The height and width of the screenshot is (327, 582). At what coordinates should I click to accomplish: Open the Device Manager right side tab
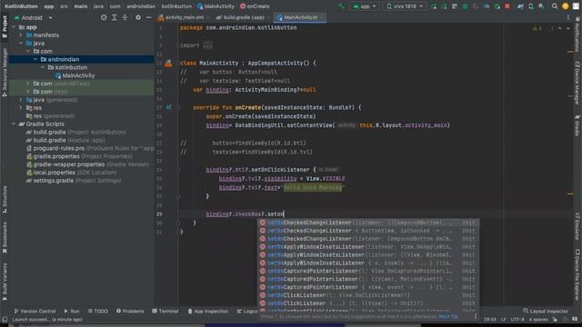[x=577, y=84]
